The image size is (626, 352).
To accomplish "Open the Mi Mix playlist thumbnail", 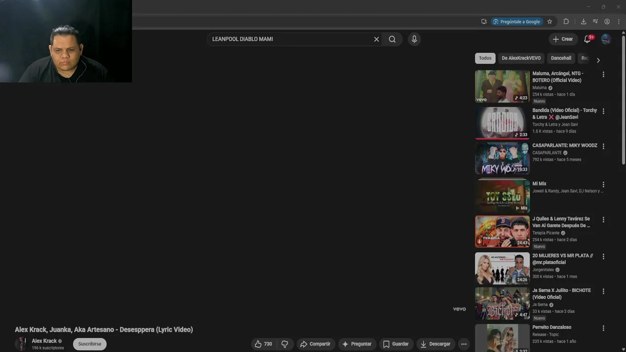I will pos(502,196).
